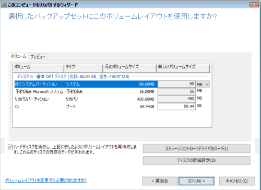Screen dimensions: 261x190
Task: Click the 元のボリュームサイズ column header
Action: tap(129, 68)
